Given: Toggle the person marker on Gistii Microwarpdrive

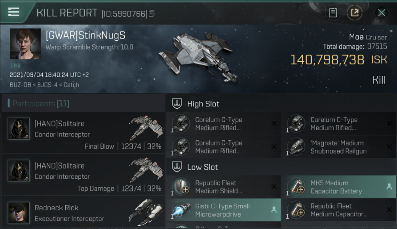Looking at the screenshot, I should (274, 210).
